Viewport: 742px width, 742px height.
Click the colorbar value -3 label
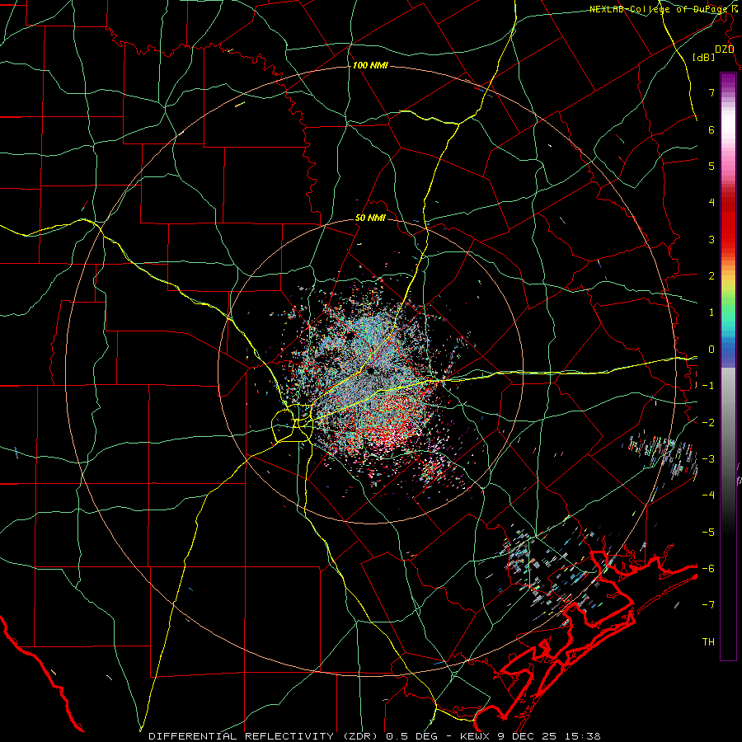pyautogui.click(x=708, y=459)
